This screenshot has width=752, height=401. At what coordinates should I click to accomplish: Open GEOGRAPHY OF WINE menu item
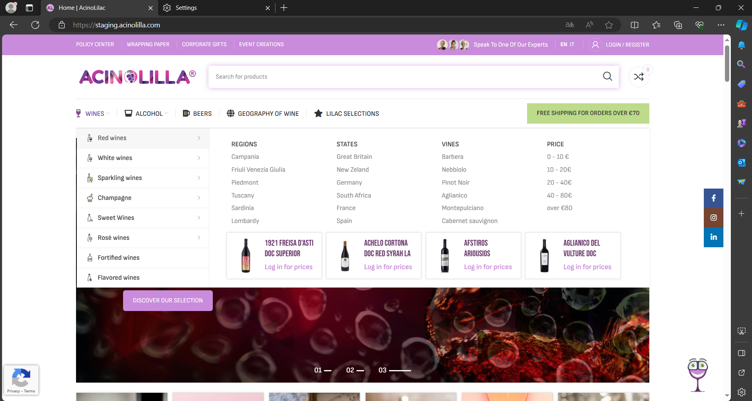pyautogui.click(x=263, y=113)
